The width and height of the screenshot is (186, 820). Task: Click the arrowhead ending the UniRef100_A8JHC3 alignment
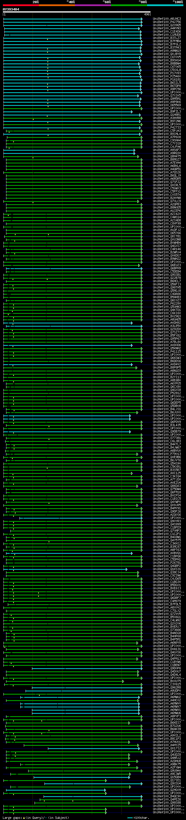[142, 19]
